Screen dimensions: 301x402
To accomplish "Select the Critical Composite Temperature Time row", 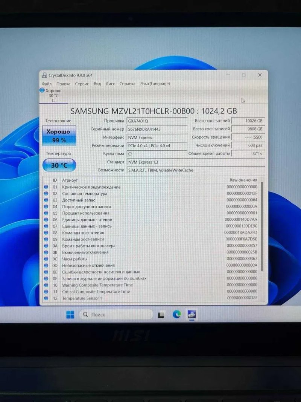I will click(x=151, y=292).
